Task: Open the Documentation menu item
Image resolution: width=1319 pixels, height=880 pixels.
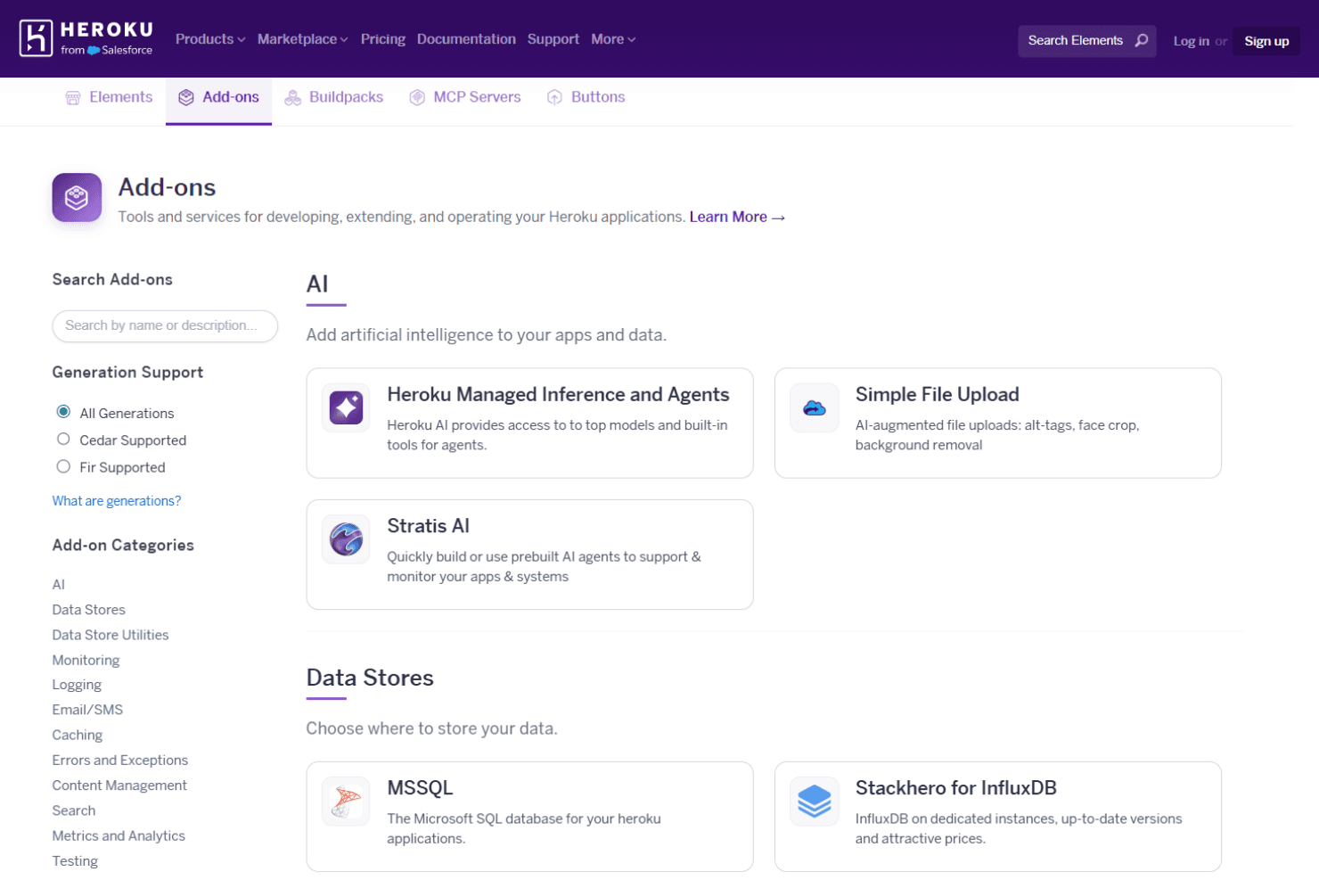Action: pyautogui.click(x=466, y=39)
